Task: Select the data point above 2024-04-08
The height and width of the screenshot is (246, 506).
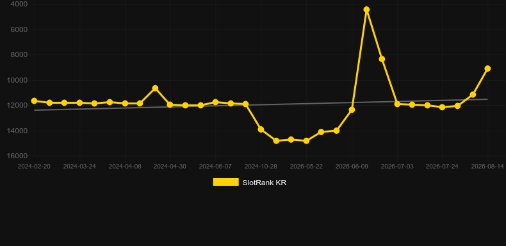Action: [x=125, y=103]
